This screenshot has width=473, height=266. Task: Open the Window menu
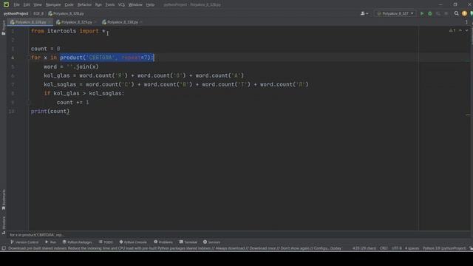click(135, 4)
